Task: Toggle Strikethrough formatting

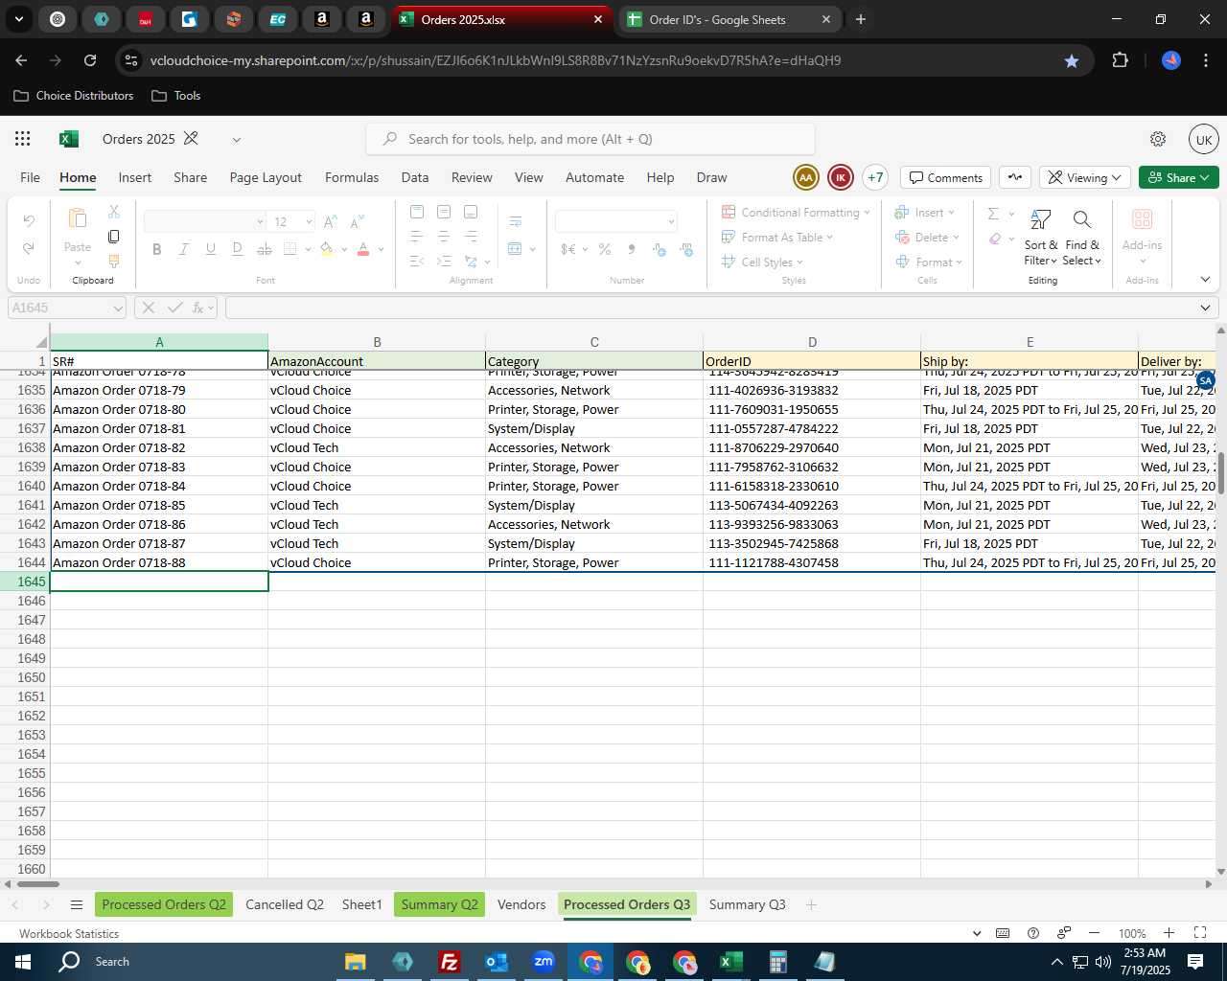Action: pos(265,249)
